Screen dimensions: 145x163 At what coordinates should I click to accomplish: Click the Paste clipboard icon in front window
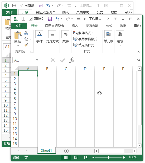pyautogui.click(x=18, y=35)
